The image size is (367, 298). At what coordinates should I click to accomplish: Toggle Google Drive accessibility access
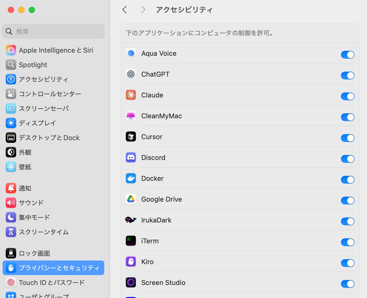point(348,201)
